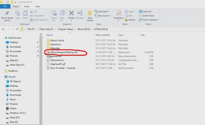This screenshot has width=205, height=125.
Task: Click Invert selection in ribbon
Action: (148, 20)
